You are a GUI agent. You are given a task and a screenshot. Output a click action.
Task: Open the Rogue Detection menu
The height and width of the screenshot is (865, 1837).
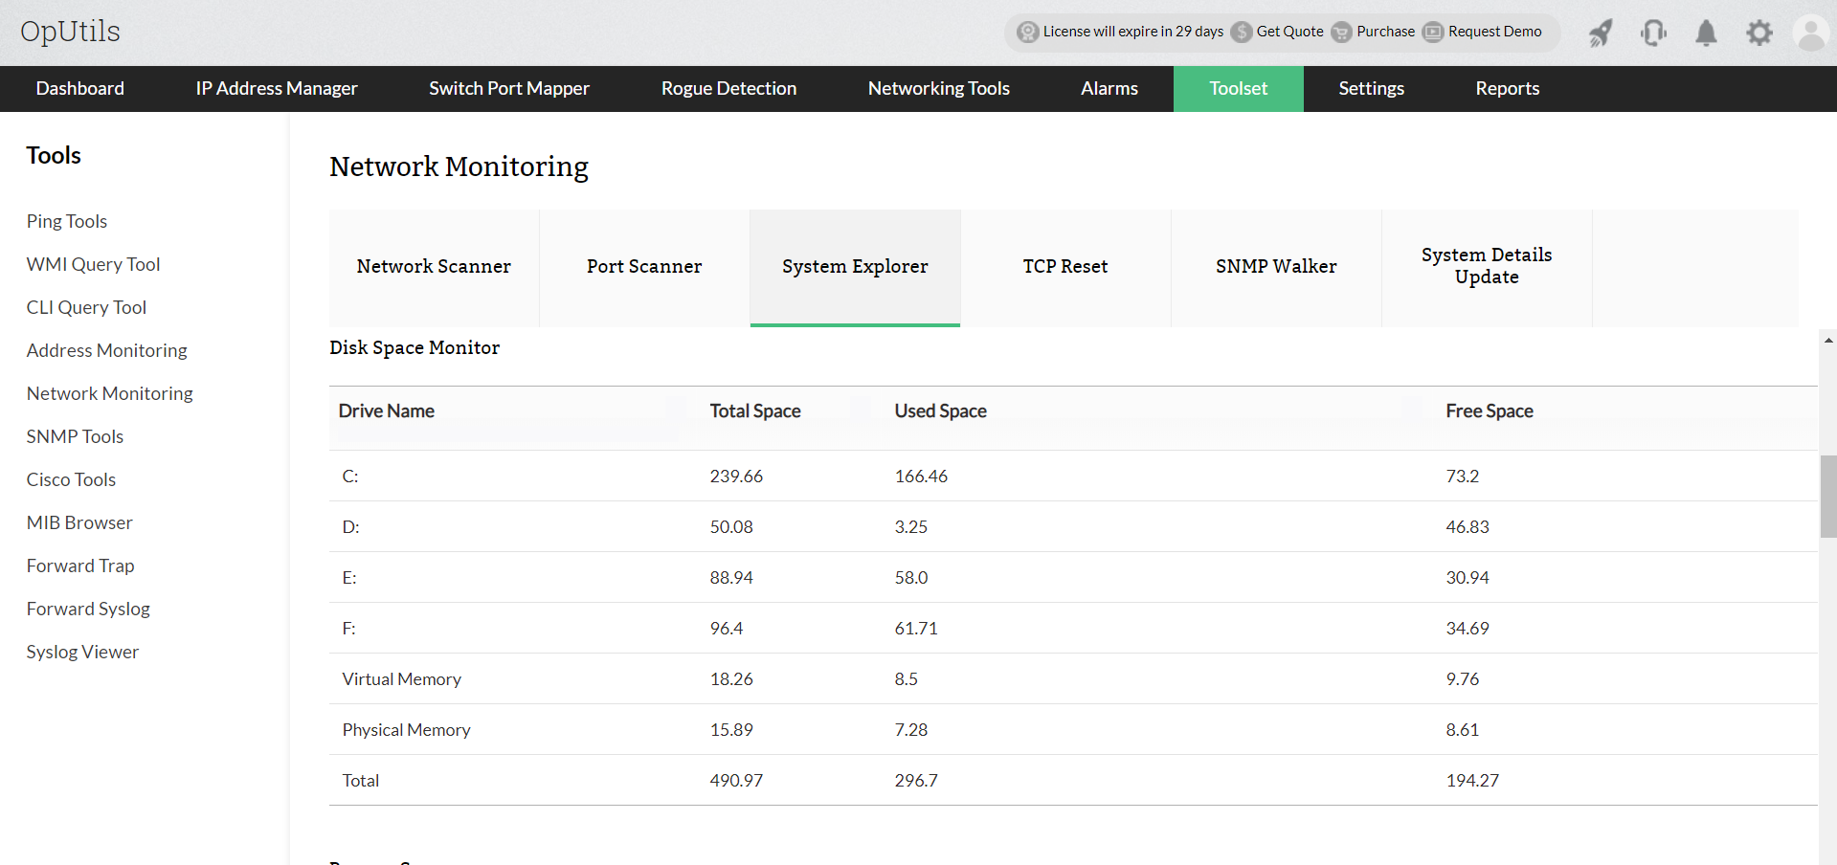click(x=728, y=89)
